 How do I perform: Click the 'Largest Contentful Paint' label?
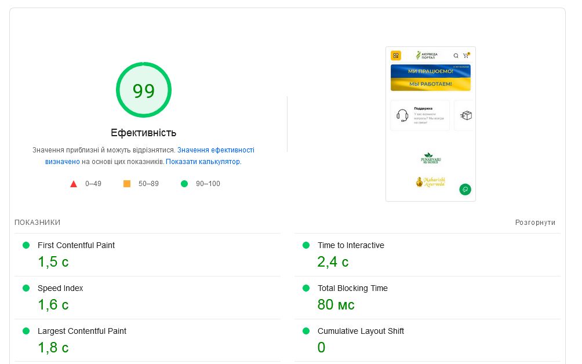pyautogui.click(x=82, y=331)
